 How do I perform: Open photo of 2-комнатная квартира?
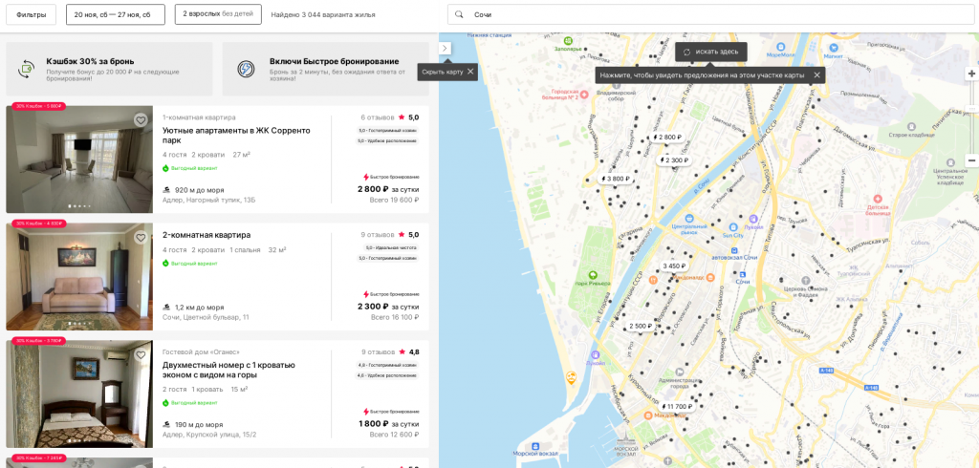(x=79, y=276)
